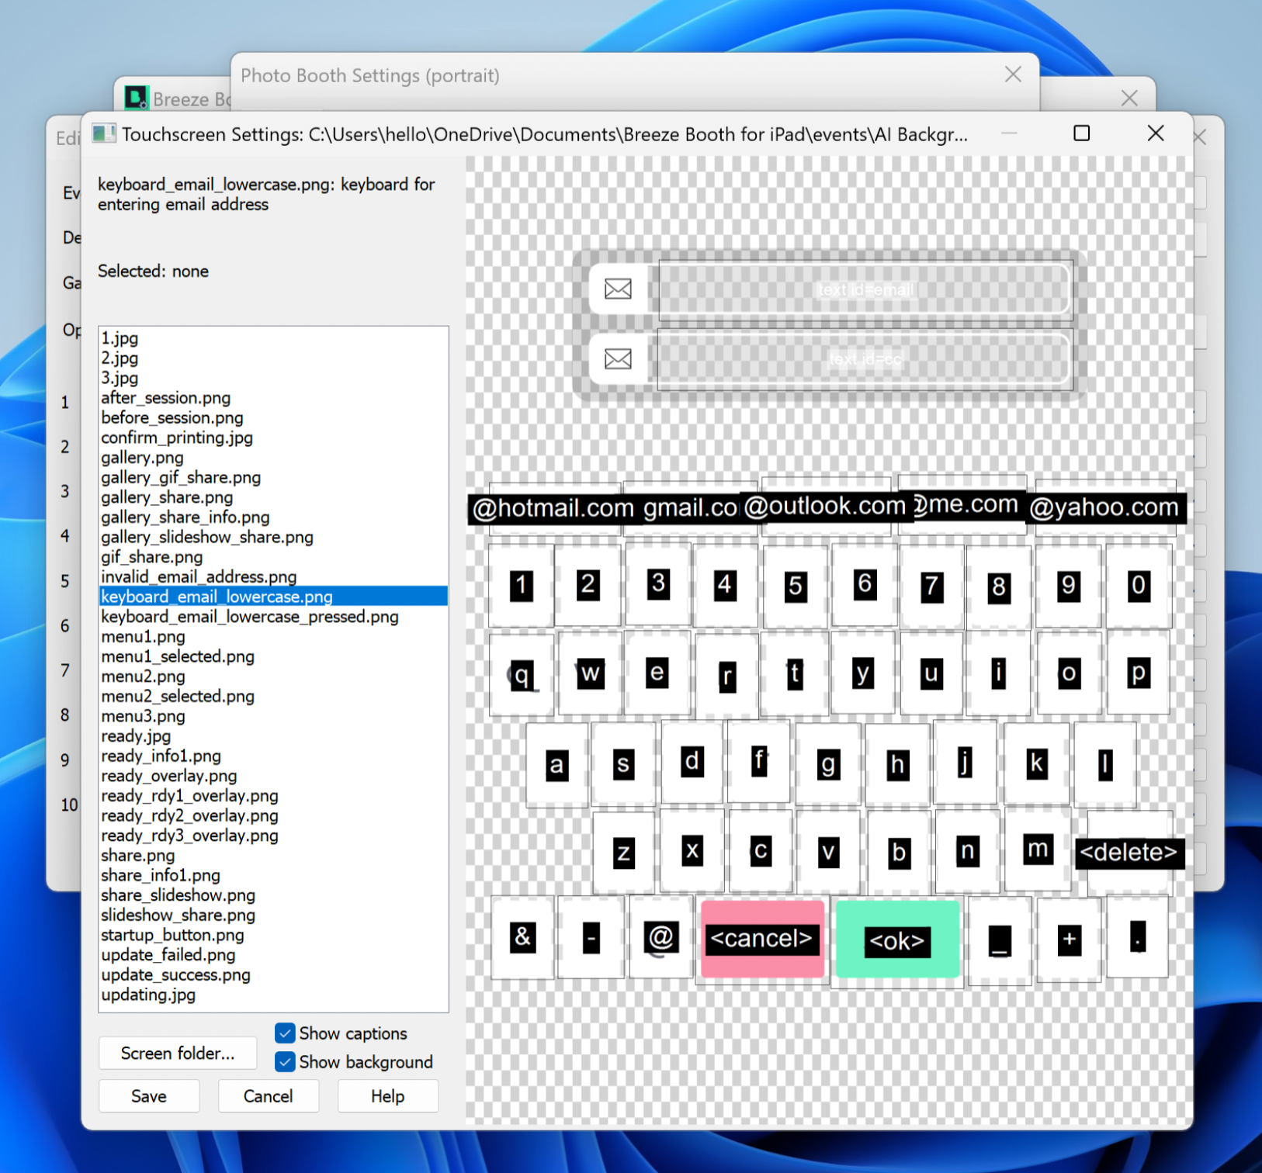This screenshot has width=1262, height=1173.
Task: Click the envelope icon beside the cc field
Action: (618, 359)
